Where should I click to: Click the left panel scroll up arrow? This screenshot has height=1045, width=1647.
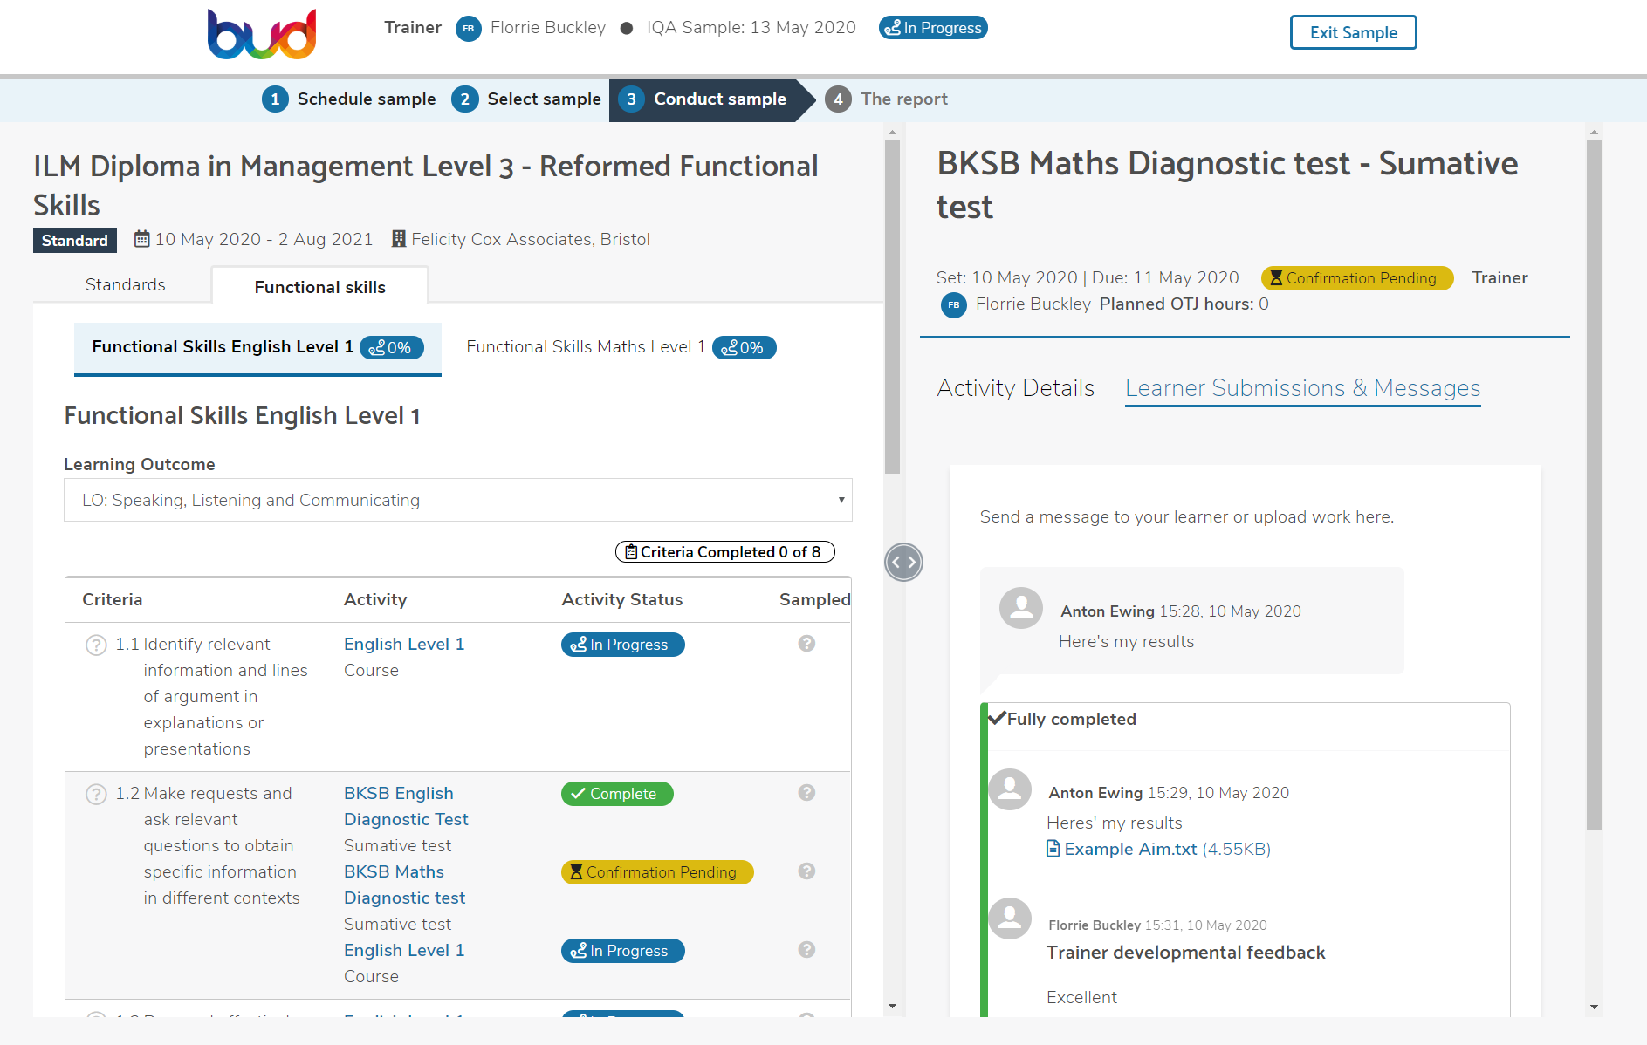892,133
